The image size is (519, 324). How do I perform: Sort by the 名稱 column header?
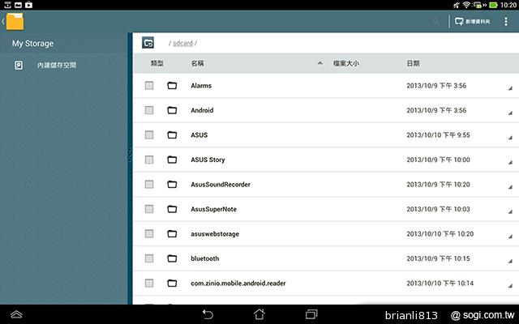coord(197,63)
